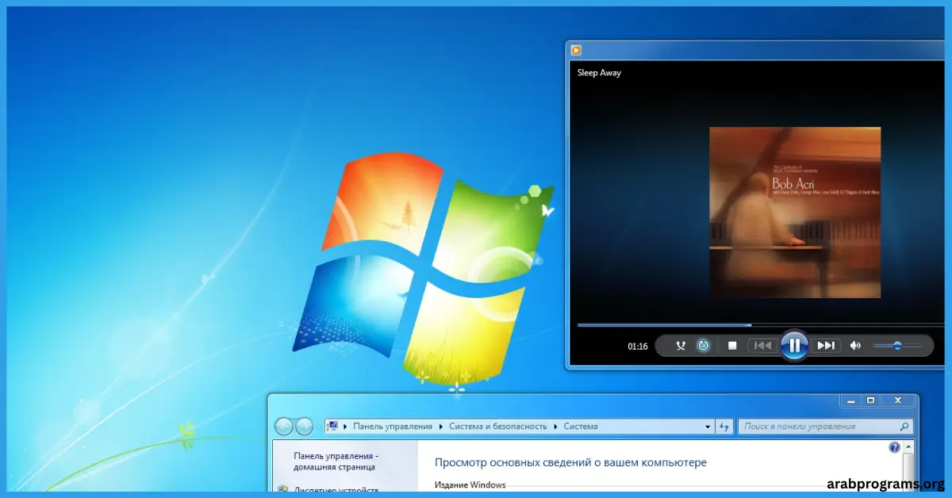
Task: Expand the root arrow before Панель управления
Action: pos(345,427)
